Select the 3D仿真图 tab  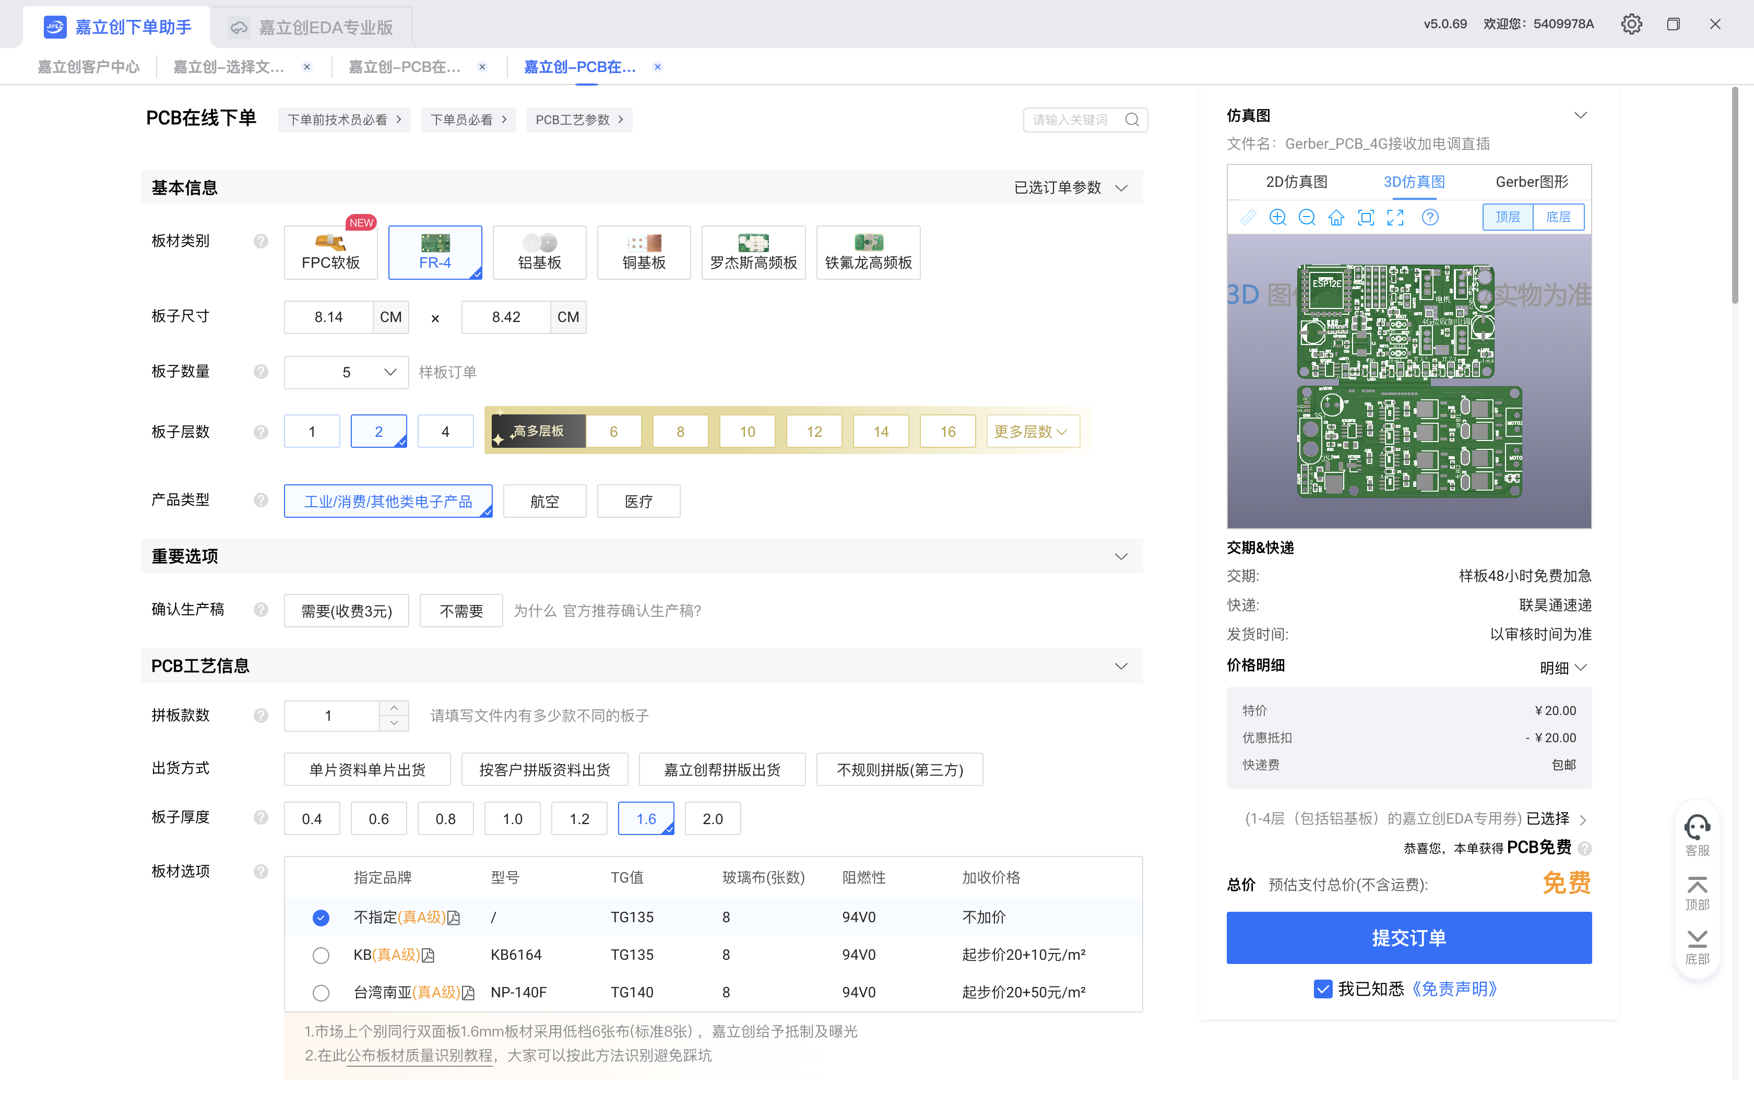click(1414, 182)
